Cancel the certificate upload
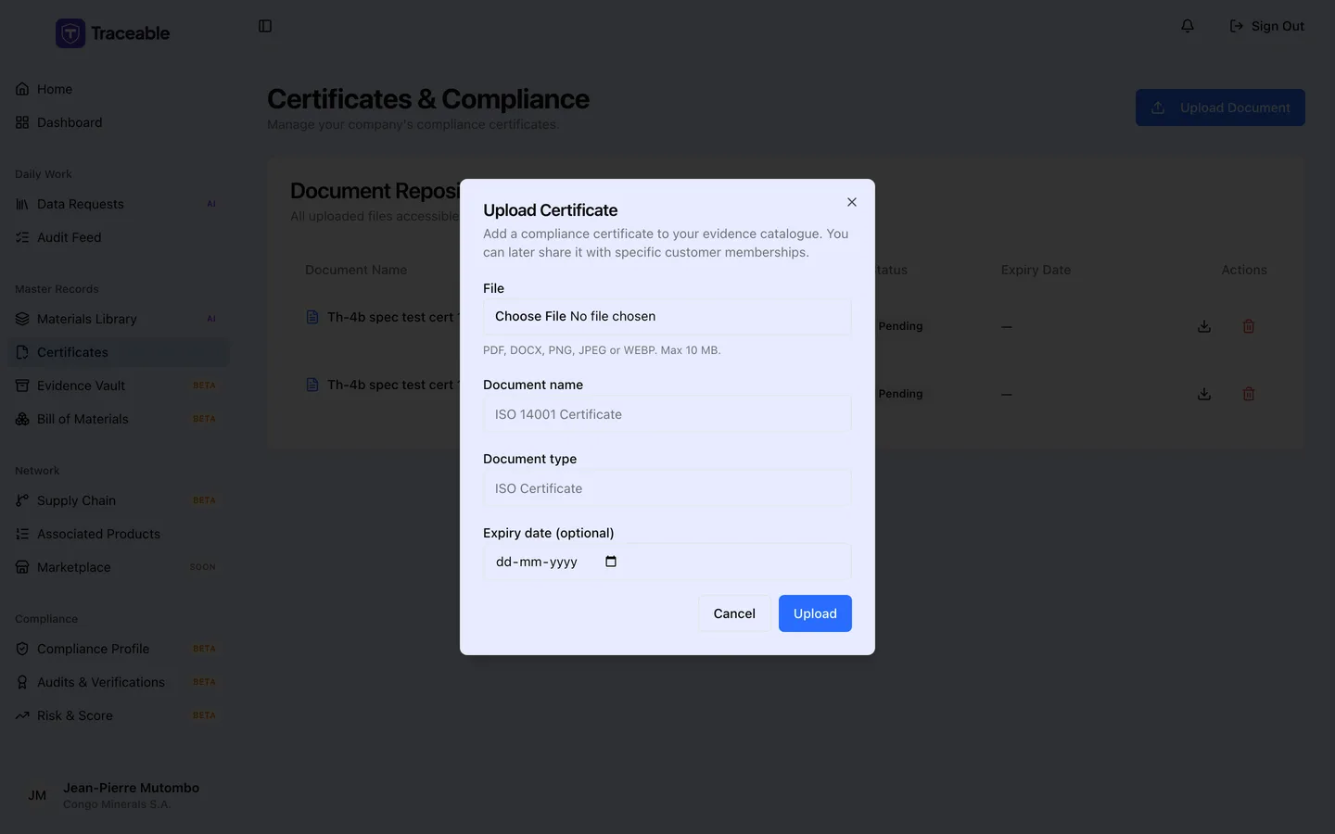Screen dimensions: 1335x834 point(734,613)
